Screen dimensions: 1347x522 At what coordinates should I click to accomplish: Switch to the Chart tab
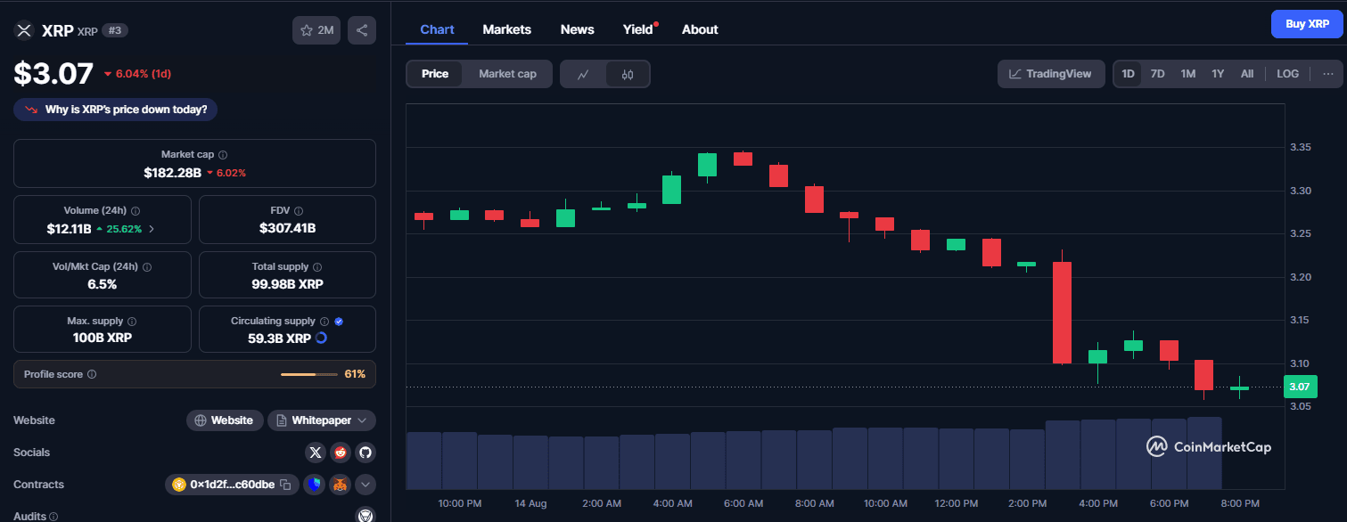(x=437, y=29)
